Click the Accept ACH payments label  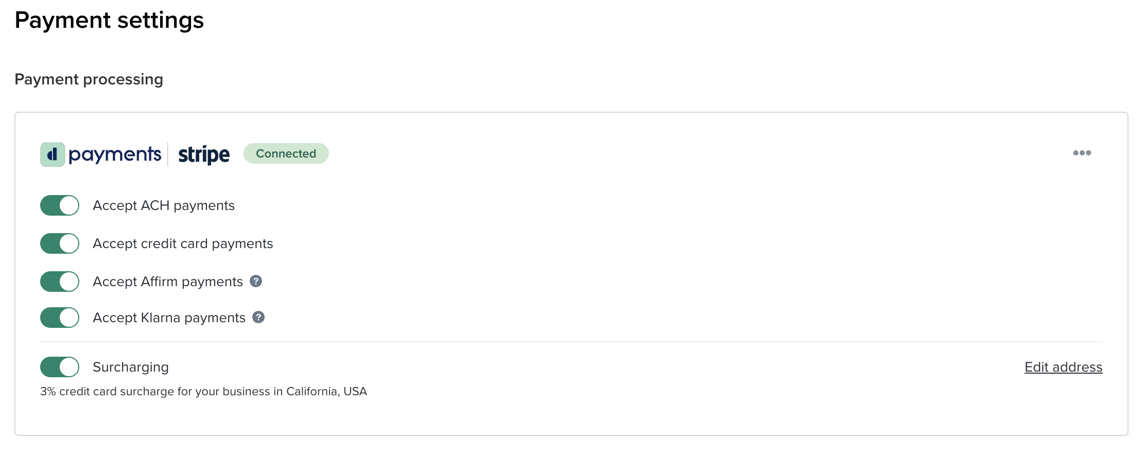[x=164, y=205]
